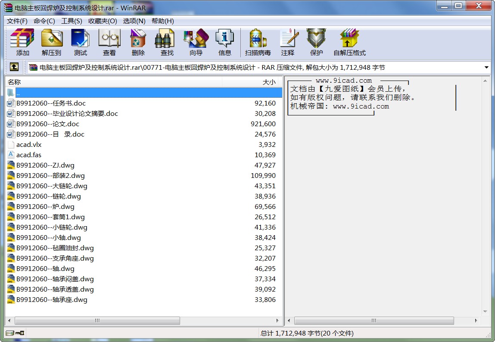495x342 pixels.
Task: Click DWG icon of B9912060--轴承座.dwg
Action: pyautogui.click(x=11, y=300)
